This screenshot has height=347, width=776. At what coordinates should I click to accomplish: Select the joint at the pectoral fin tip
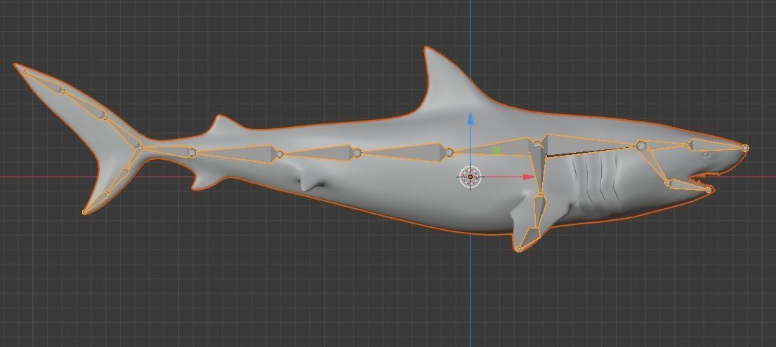click(519, 249)
